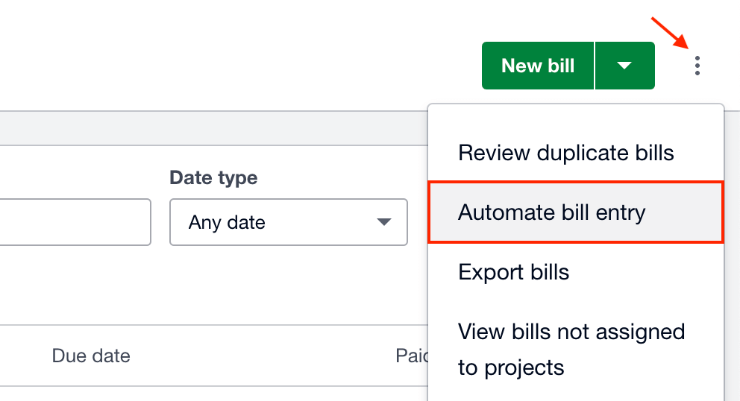Click the Date type label
This screenshot has height=401, width=740.
click(213, 178)
